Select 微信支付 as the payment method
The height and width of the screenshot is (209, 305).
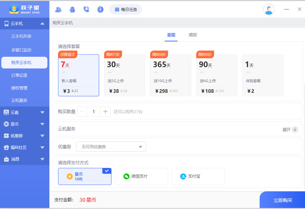[141, 176]
